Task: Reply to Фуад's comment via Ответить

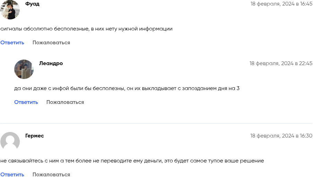Action: 12,43
